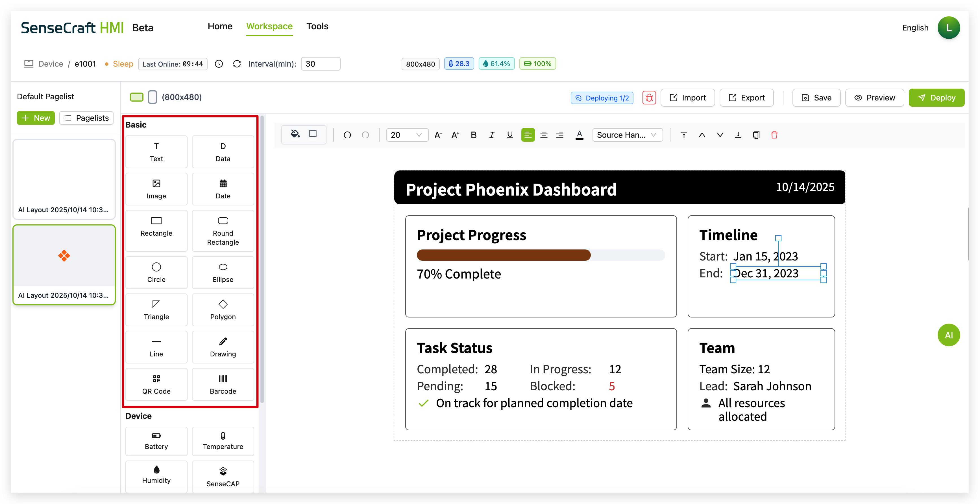The image size is (980, 504).
Task: Toggle bold text formatting
Action: tap(473, 135)
